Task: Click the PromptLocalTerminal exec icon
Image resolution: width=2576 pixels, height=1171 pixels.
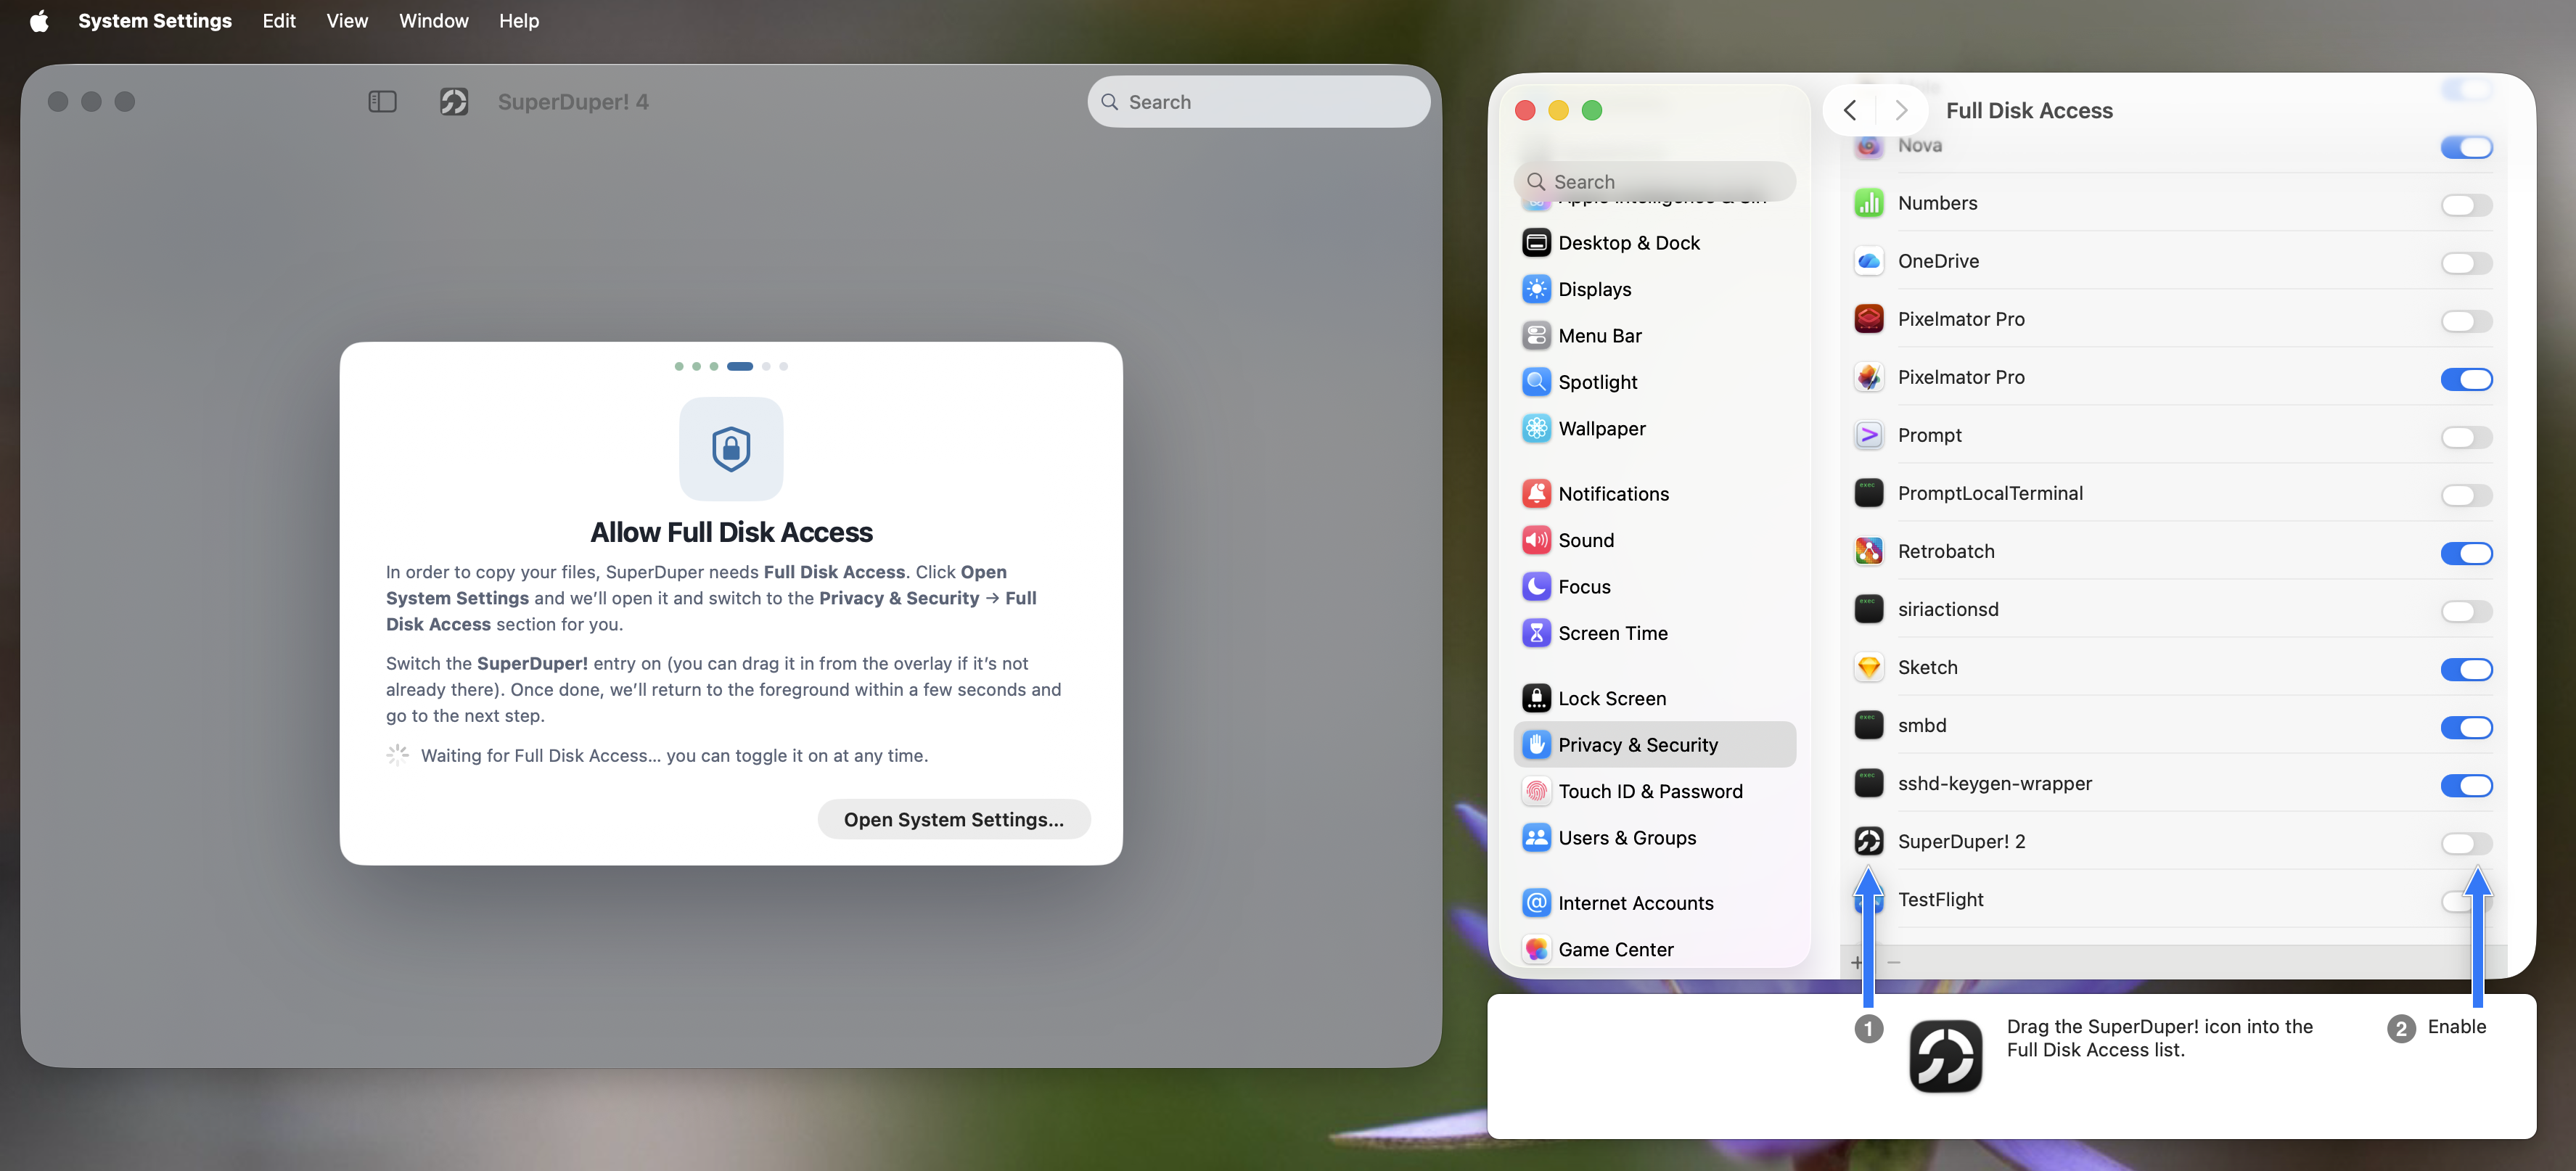Action: pos(1868,493)
